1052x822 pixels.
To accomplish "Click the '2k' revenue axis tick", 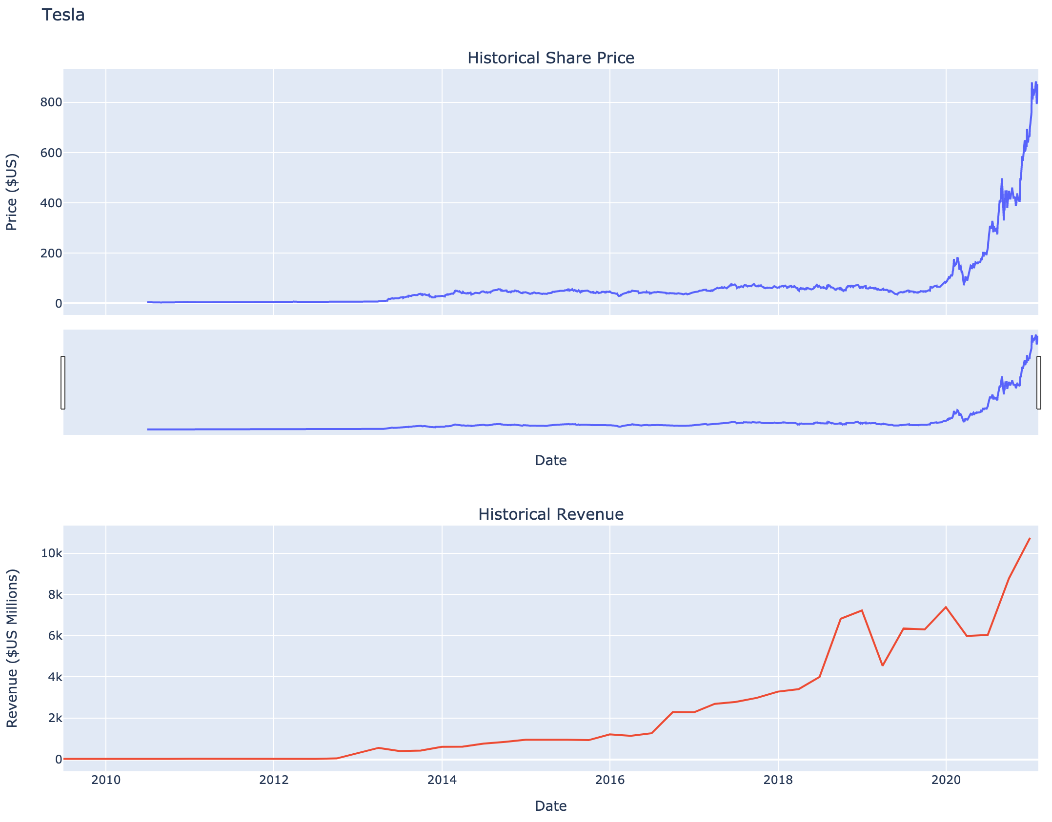I will tap(55, 718).
